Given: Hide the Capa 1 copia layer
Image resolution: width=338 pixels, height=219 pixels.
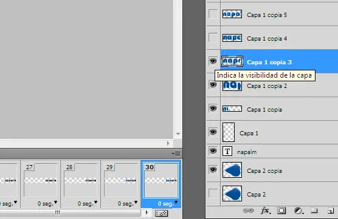Looking at the screenshot, I should [x=213, y=108].
